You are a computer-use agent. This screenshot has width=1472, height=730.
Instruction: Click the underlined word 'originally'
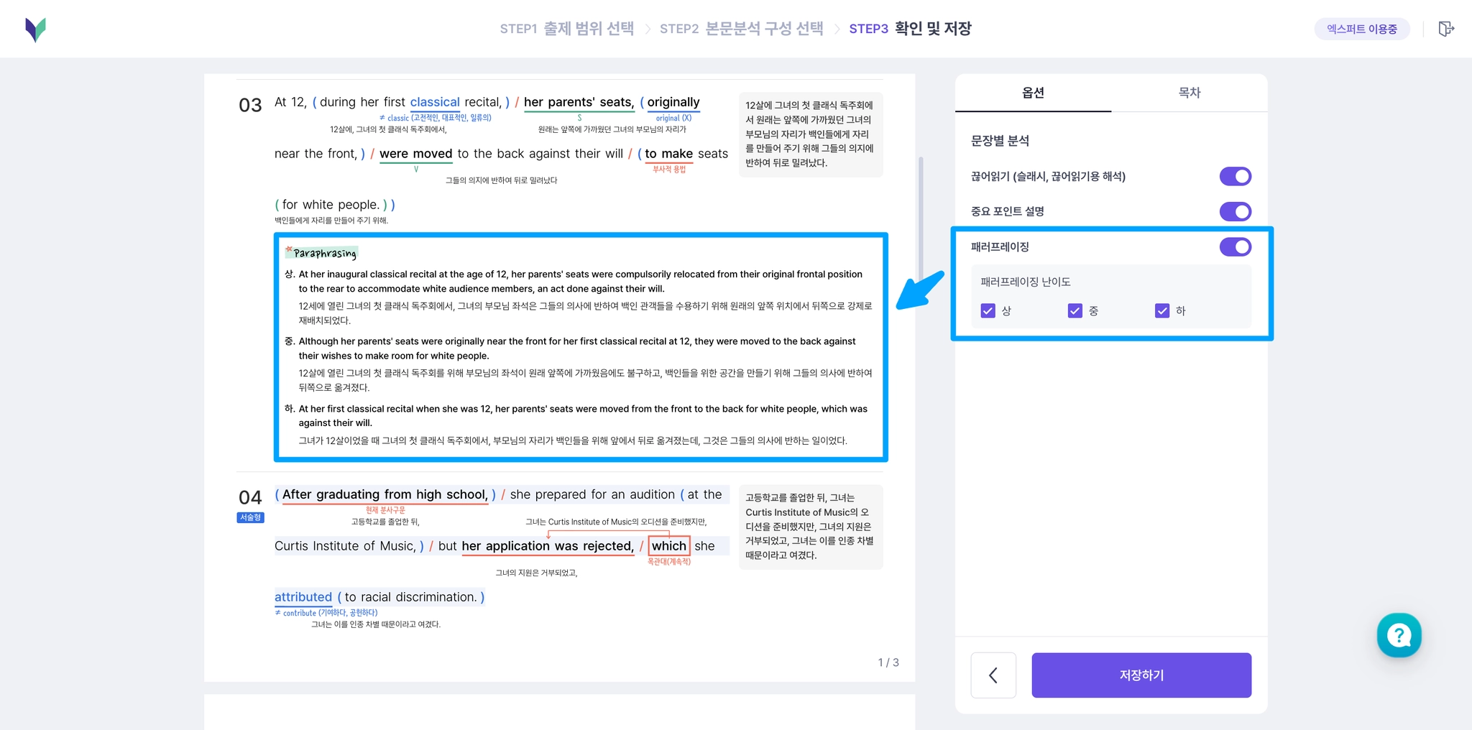click(x=673, y=102)
